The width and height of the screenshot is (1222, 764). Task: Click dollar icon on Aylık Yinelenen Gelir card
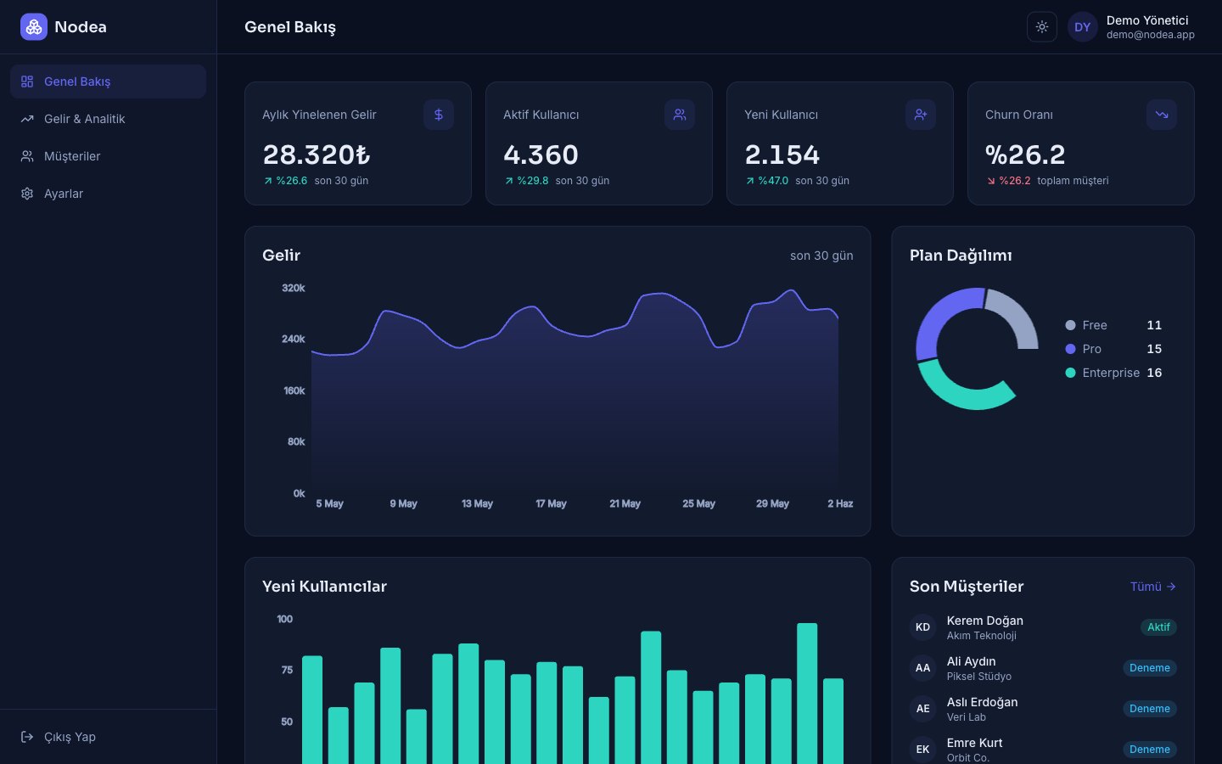(x=439, y=115)
